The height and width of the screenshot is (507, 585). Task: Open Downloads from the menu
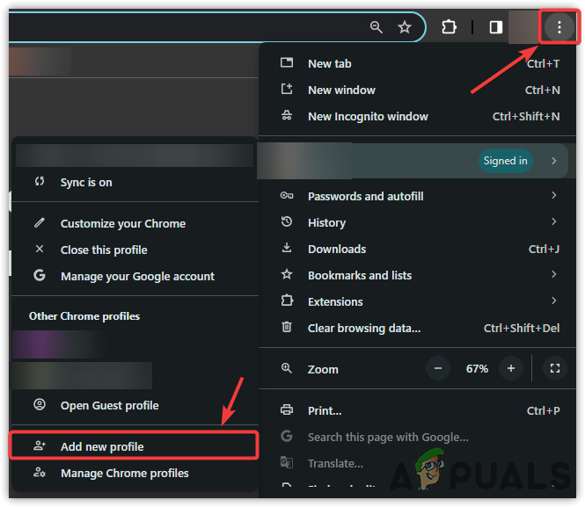pos(417,249)
